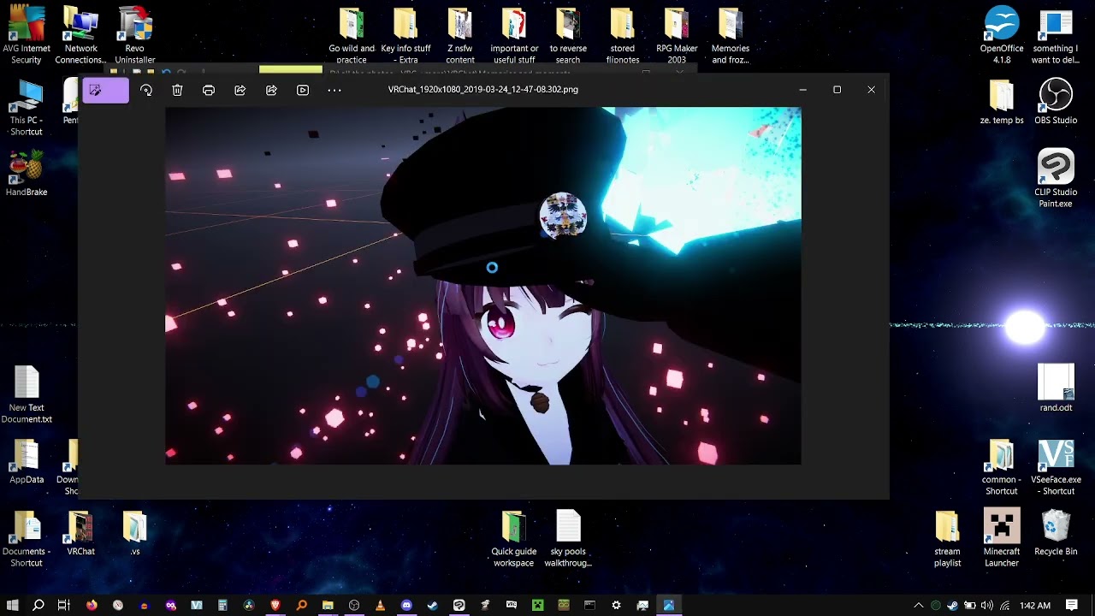This screenshot has height=616, width=1095.
Task: Select the .vs folder on the desktop
Action: 135,534
